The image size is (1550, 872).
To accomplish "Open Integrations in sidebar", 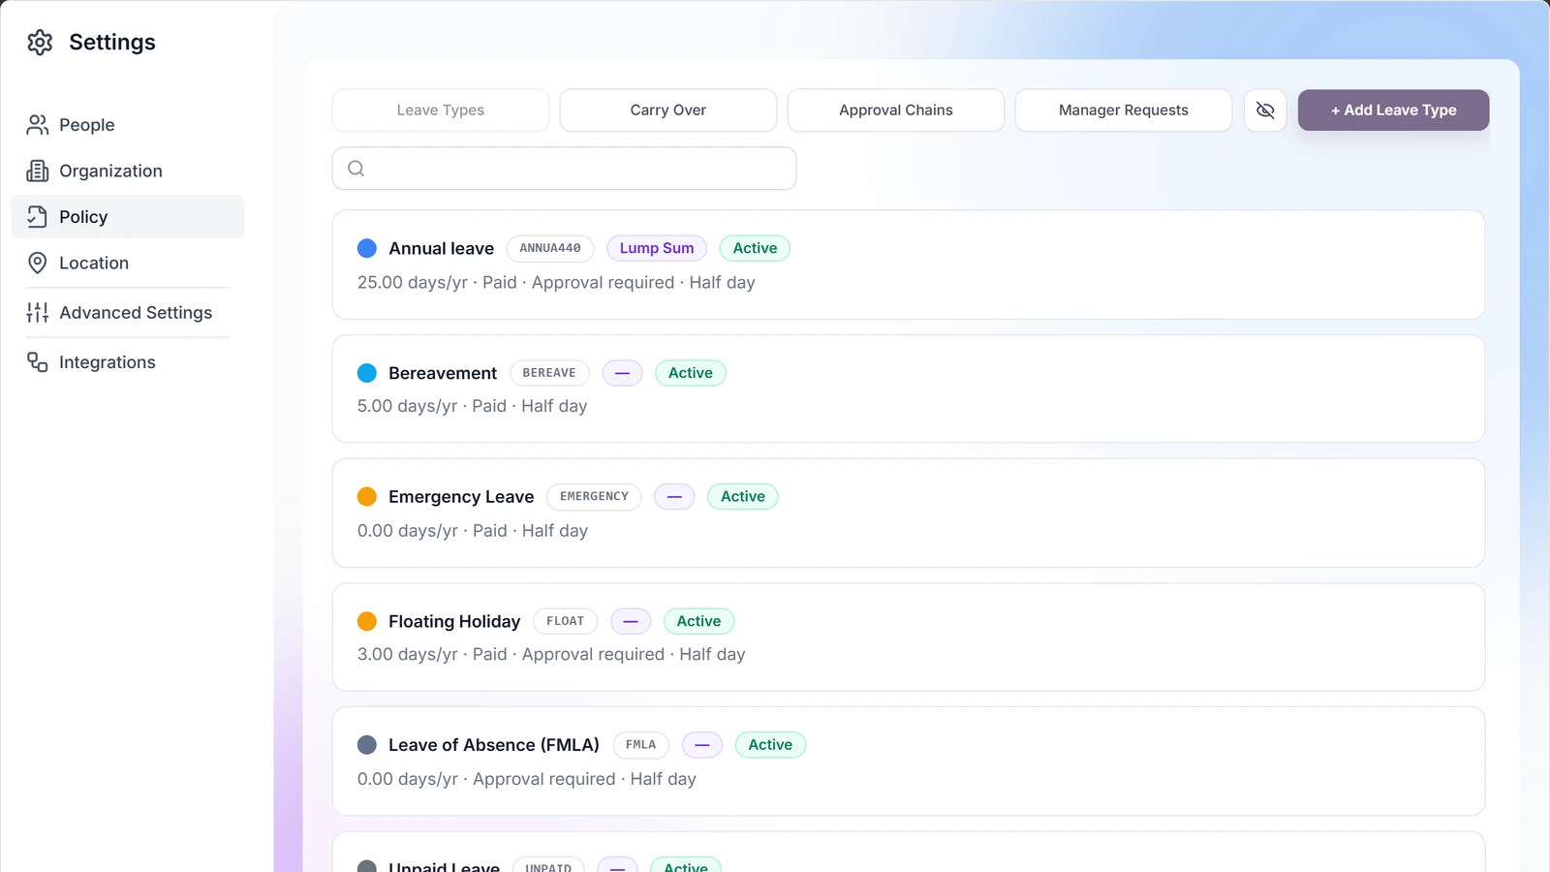I will (128, 362).
